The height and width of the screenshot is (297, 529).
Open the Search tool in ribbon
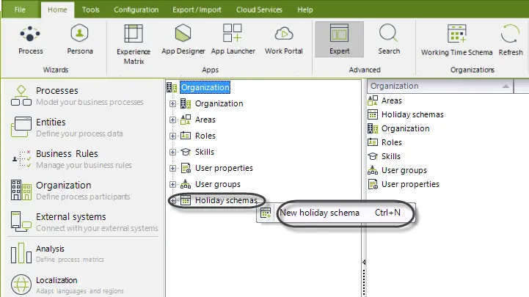click(x=389, y=40)
